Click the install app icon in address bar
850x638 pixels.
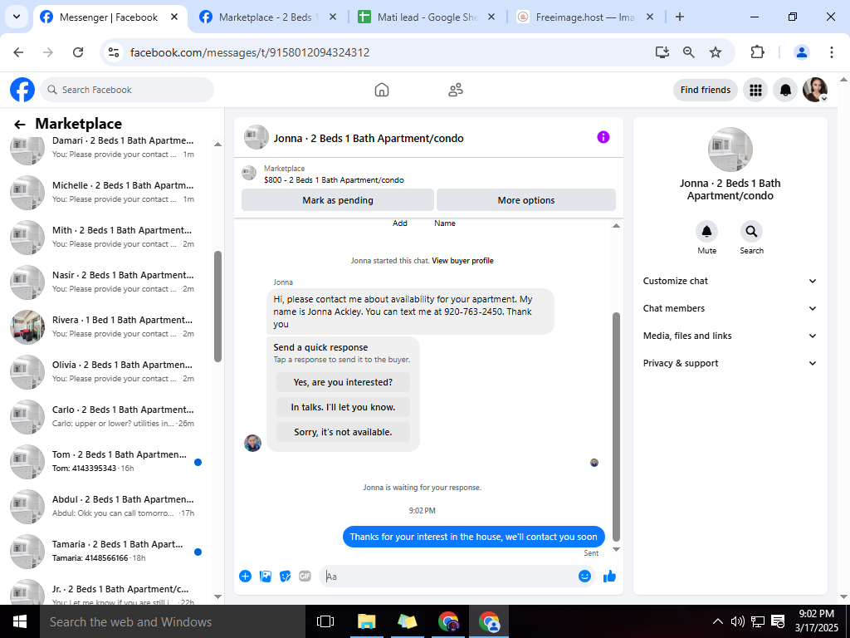click(662, 52)
